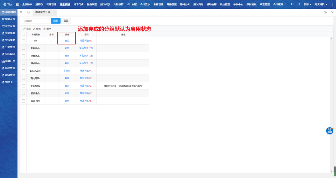This screenshot has height=178, width=336.
Task: Click the double right arrow tab scroller
Action: pyautogui.click(x=325, y=12)
